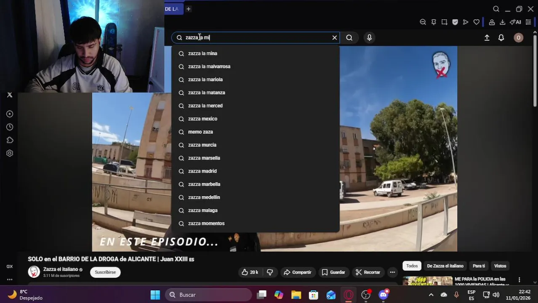Click the Recortar button
The height and width of the screenshot is (303, 538).
click(368, 272)
